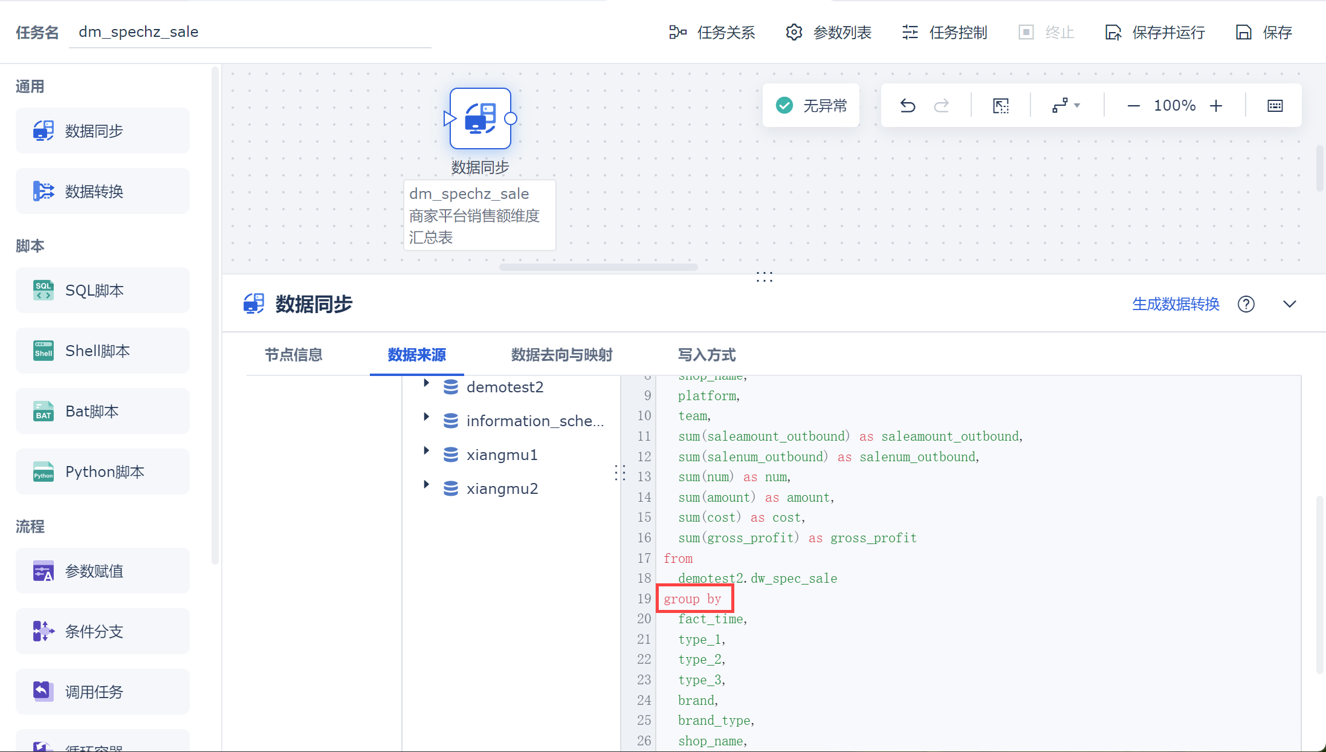Click the canvas horizontal scrollbar
Screen dimensions: 1326x752
click(598, 267)
